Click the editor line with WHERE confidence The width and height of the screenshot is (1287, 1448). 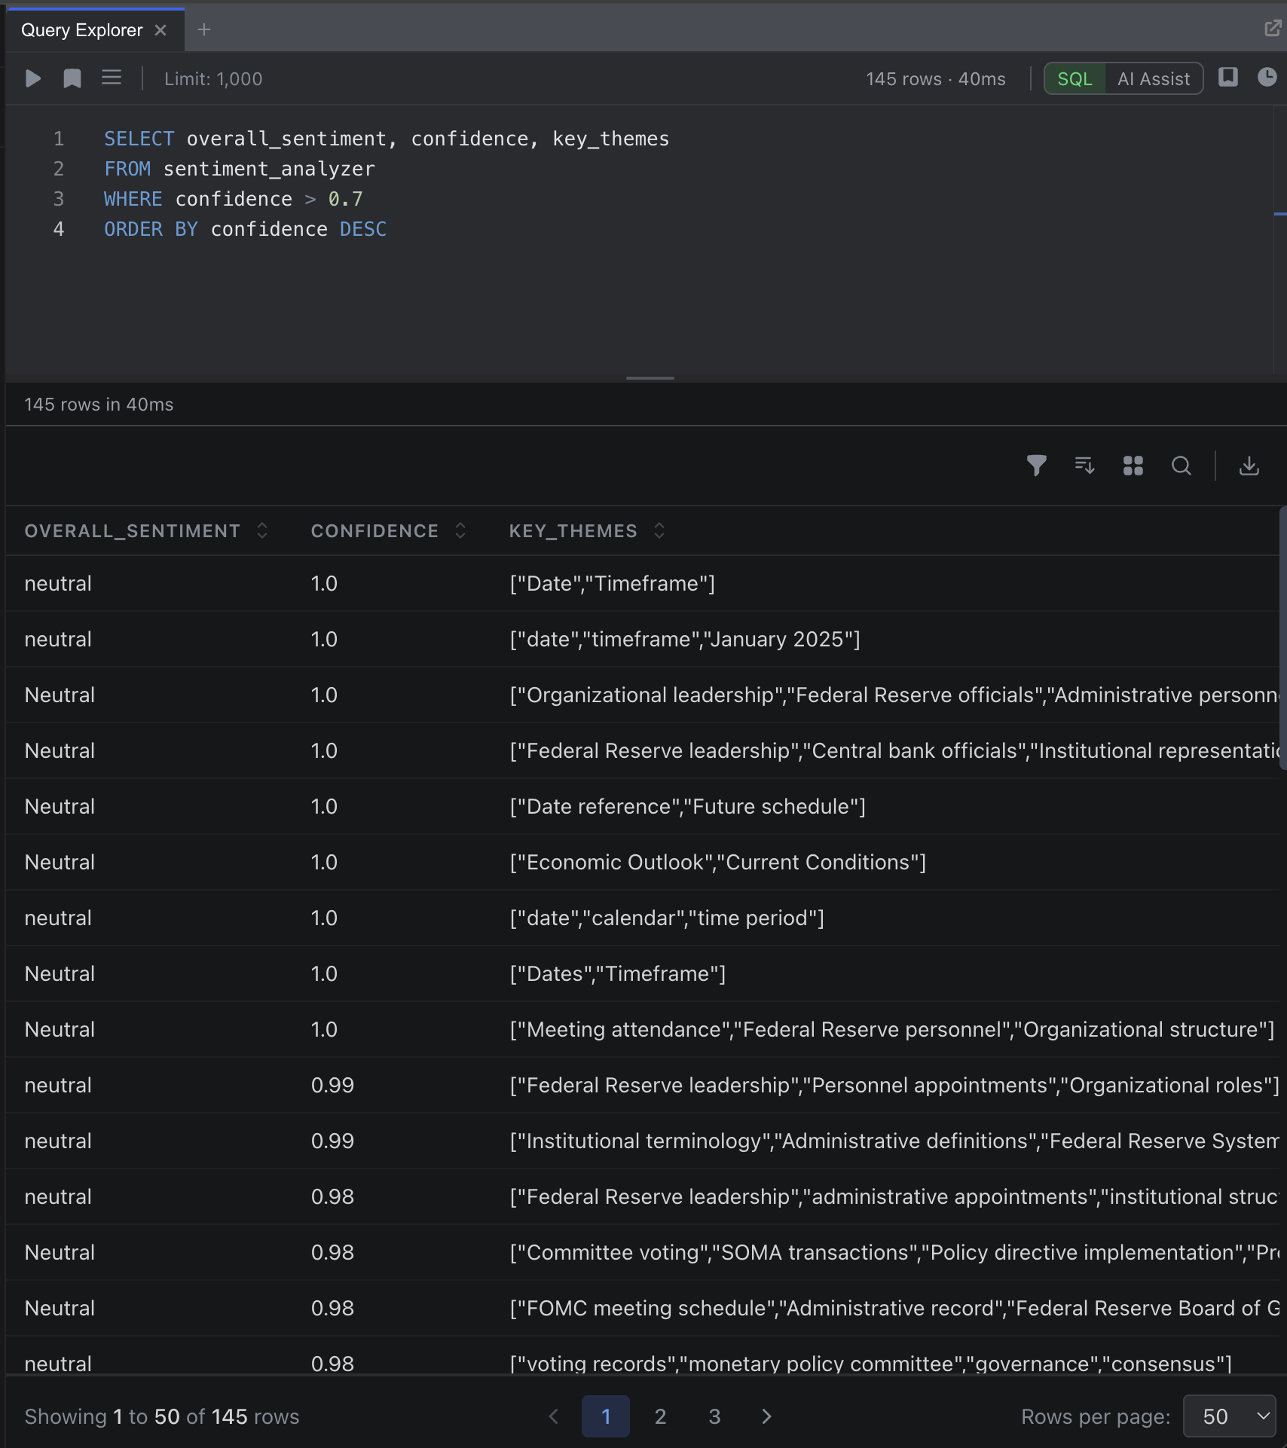[x=234, y=199]
